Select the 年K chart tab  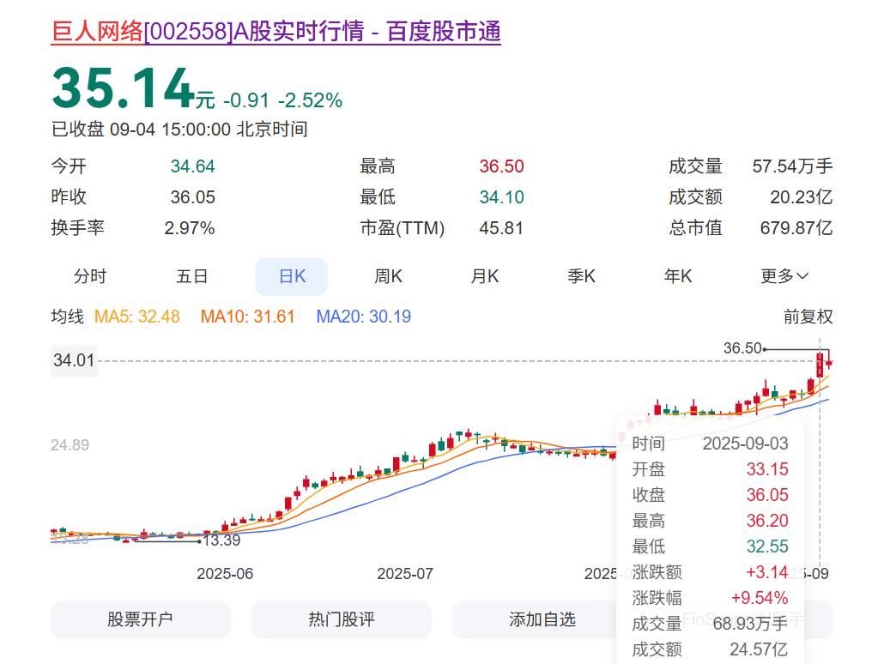[678, 276]
